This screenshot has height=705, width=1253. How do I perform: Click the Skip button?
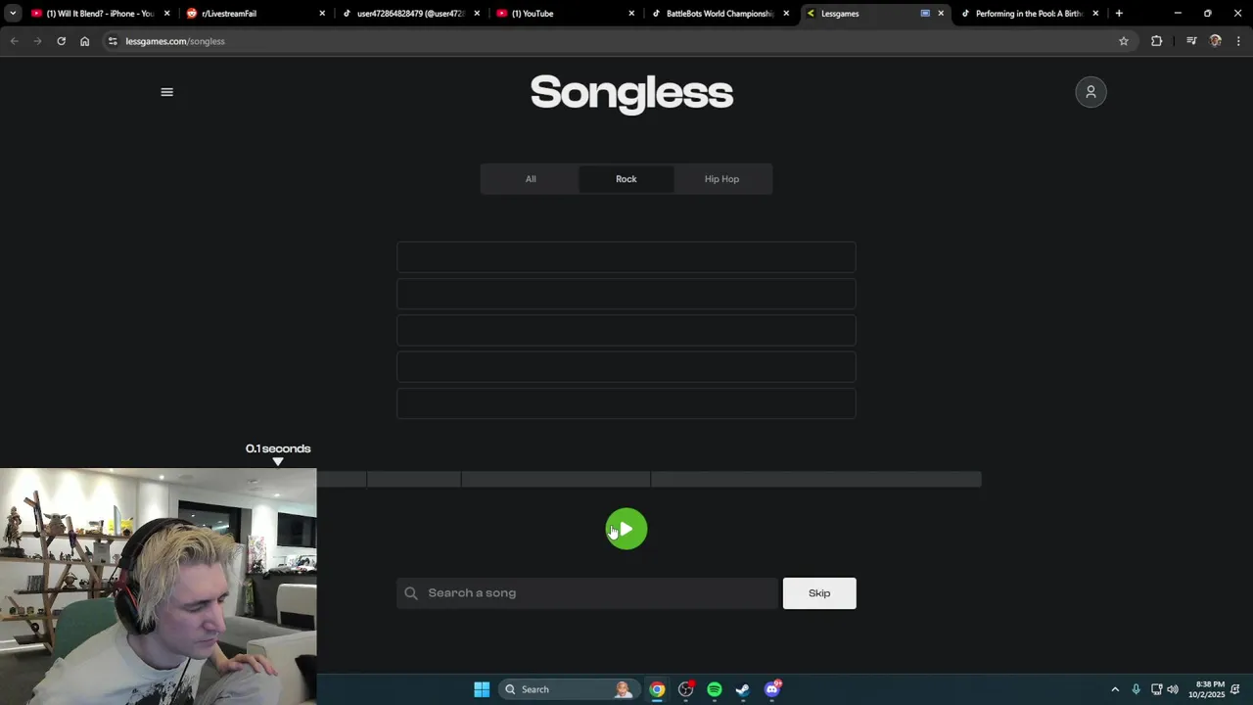(819, 593)
